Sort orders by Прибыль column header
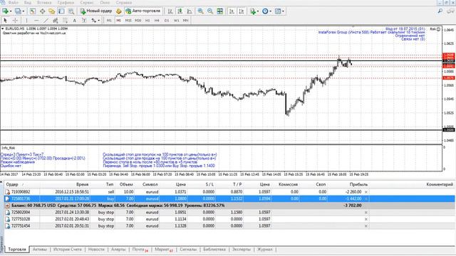Viewport: 456px width, 256px height. click(x=358, y=184)
